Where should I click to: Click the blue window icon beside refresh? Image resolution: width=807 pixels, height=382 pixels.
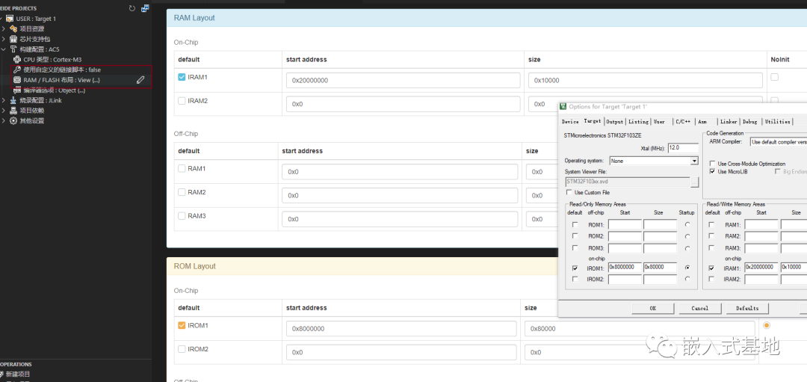[145, 8]
